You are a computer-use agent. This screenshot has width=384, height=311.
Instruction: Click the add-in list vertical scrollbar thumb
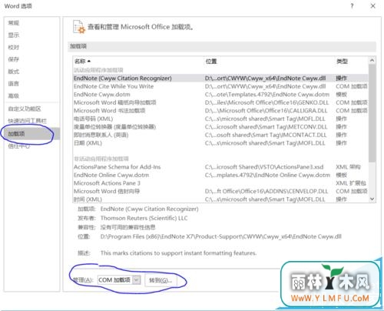(372, 113)
